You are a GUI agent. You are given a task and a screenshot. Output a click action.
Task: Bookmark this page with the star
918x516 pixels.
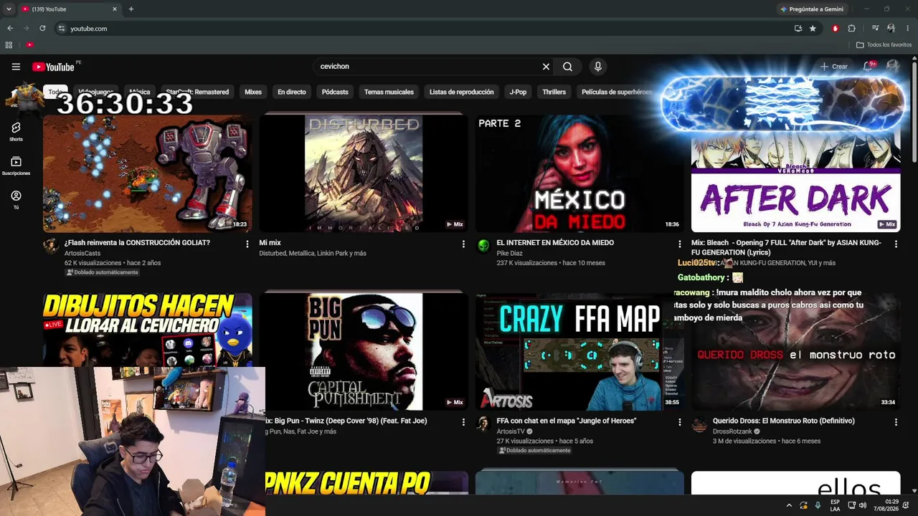click(813, 29)
